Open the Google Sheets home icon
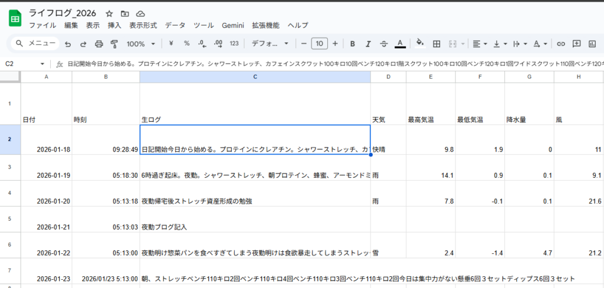The width and height of the screenshot is (604, 288). 15,19
